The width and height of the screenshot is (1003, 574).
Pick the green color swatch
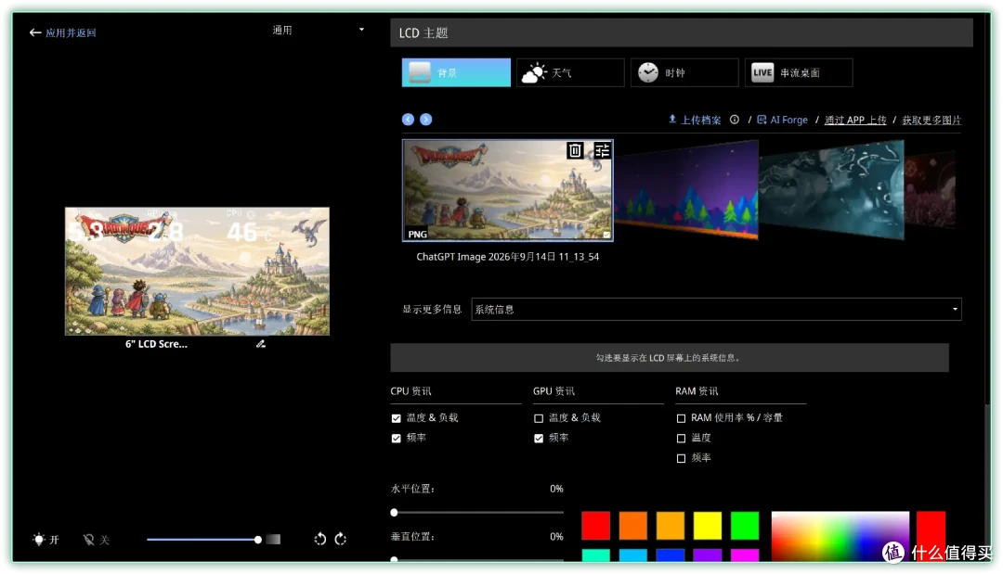[x=745, y=526]
